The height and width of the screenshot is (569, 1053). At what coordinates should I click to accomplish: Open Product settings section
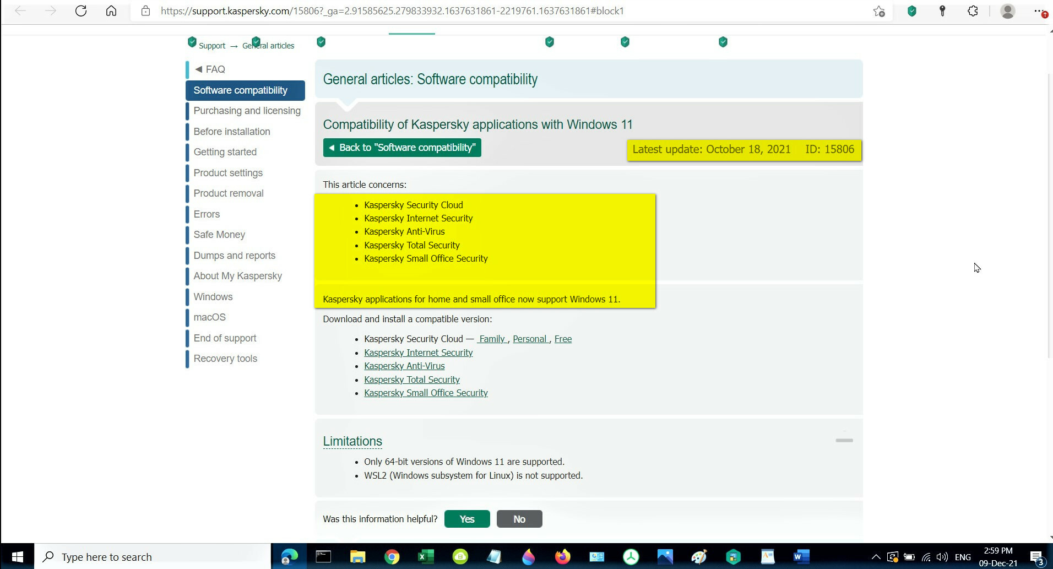[x=228, y=173]
